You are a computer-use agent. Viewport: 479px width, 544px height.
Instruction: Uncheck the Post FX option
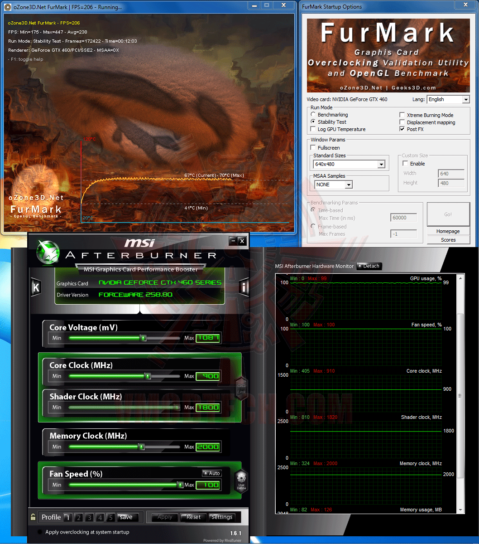402,129
